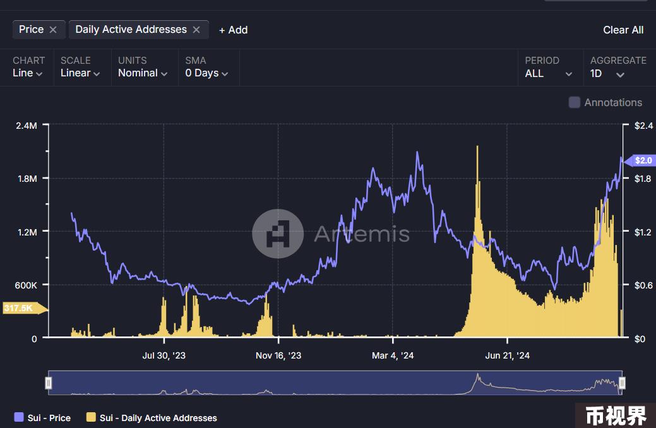Open the Units Nominal dropdown
This screenshot has width=656, height=428.
click(x=143, y=73)
